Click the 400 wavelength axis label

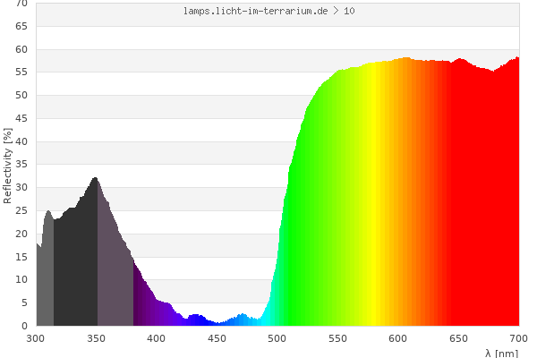pos(157,337)
